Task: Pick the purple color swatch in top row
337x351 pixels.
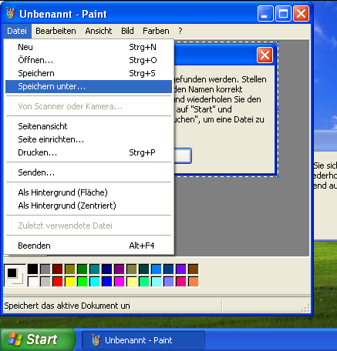Action: (x=120, y=269)
